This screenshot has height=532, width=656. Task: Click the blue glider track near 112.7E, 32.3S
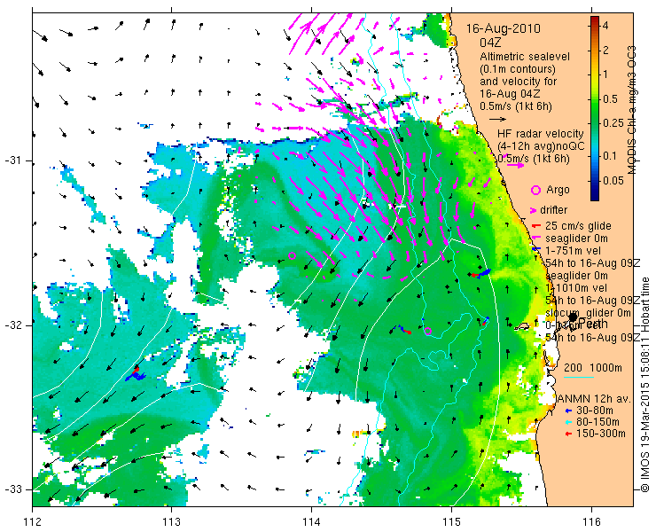pyautogui.click(x=135, y=375)
